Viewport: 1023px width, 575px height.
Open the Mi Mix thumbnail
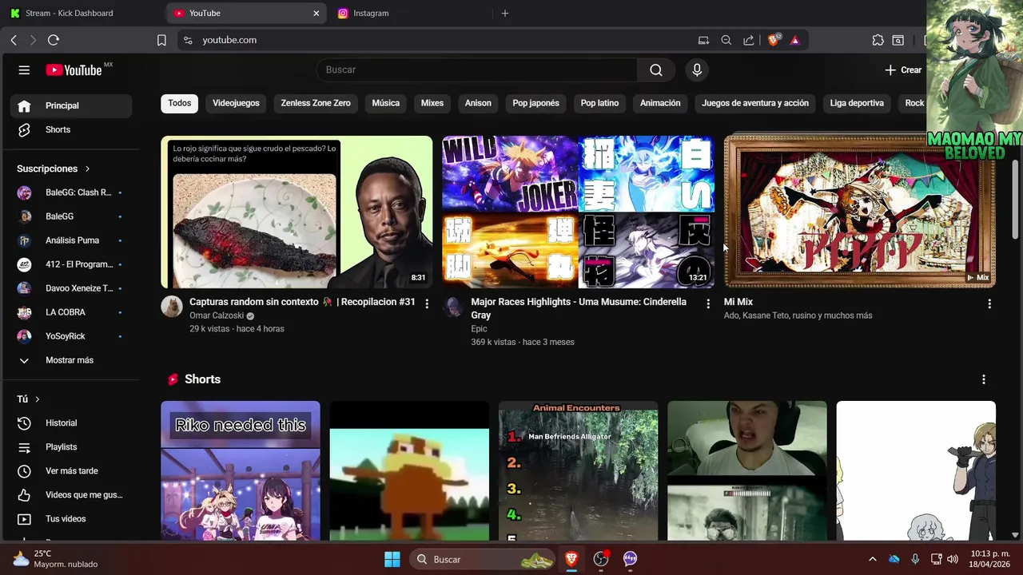pyautogui.click(x=860, y=212)
